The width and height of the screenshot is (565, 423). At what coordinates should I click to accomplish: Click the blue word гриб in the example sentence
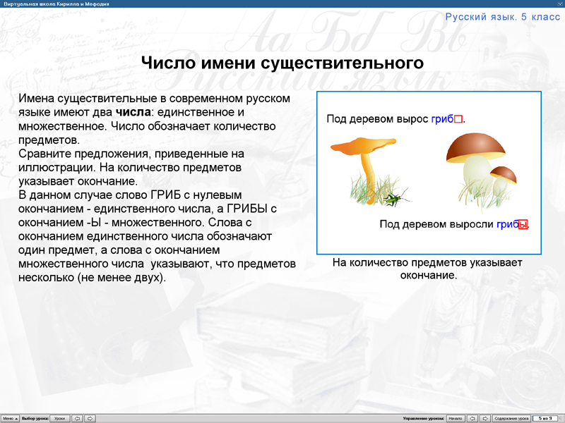[441, 119]
